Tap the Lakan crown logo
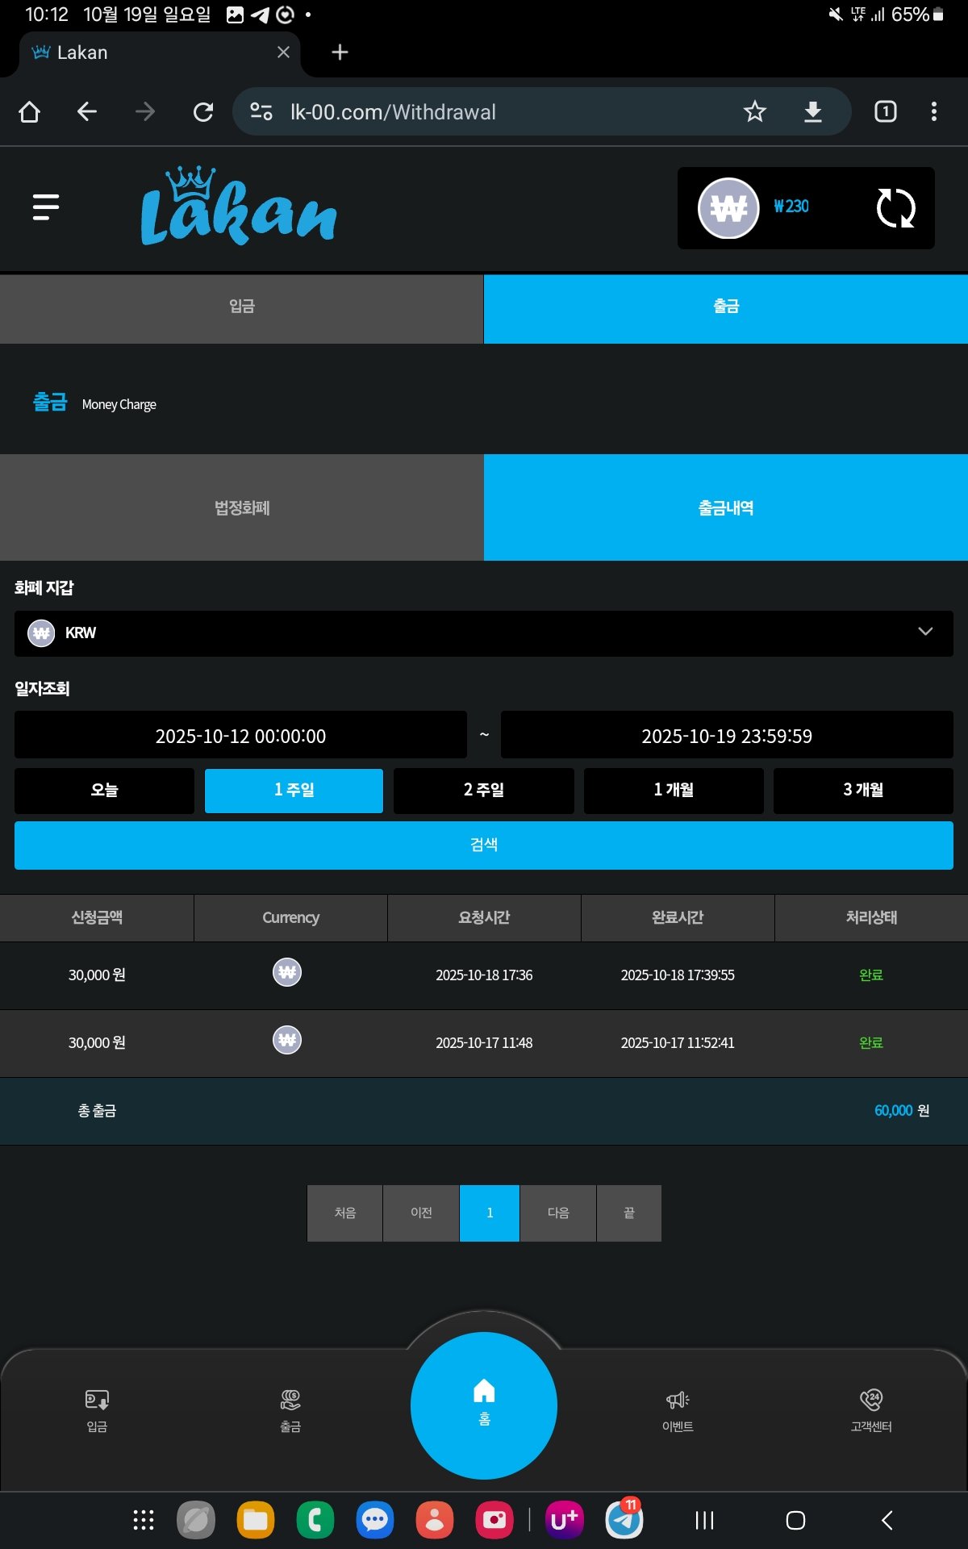 (x=239, y=207)
